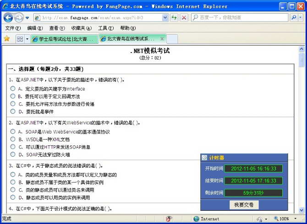This screenshot has width=307, height=224.
Task: Click the 100% zoom level button
Action: 281,219
